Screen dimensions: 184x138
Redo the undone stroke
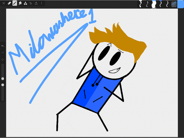[x=3, y=53]
